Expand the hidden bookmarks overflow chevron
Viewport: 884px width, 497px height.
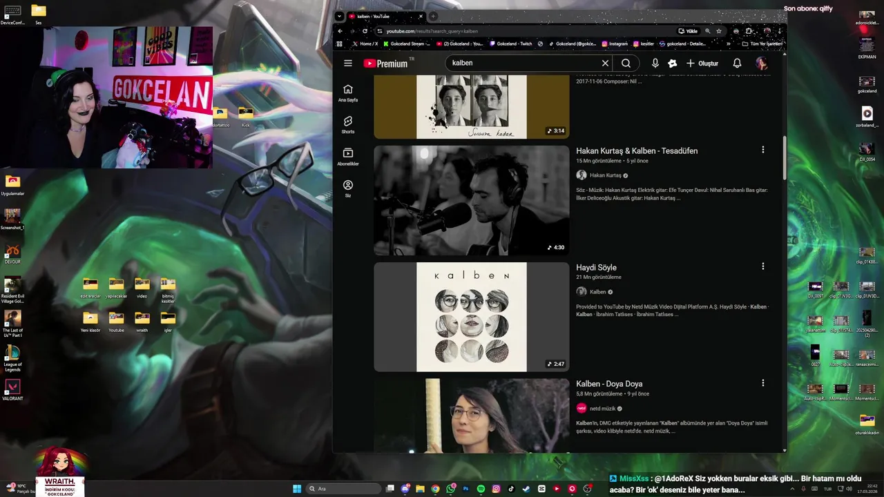click(x=729, y=43)
